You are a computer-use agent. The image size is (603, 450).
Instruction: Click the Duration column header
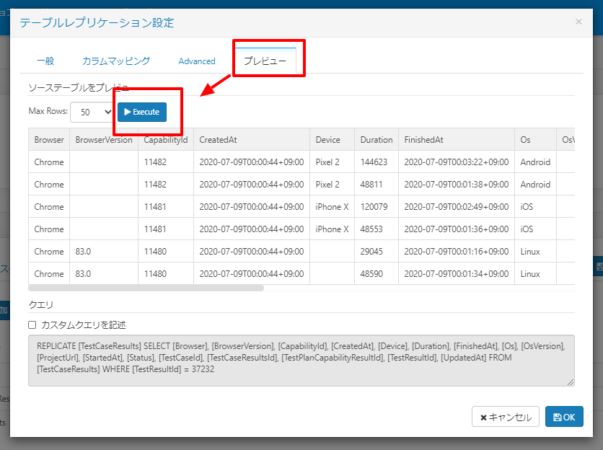[376, 140]
